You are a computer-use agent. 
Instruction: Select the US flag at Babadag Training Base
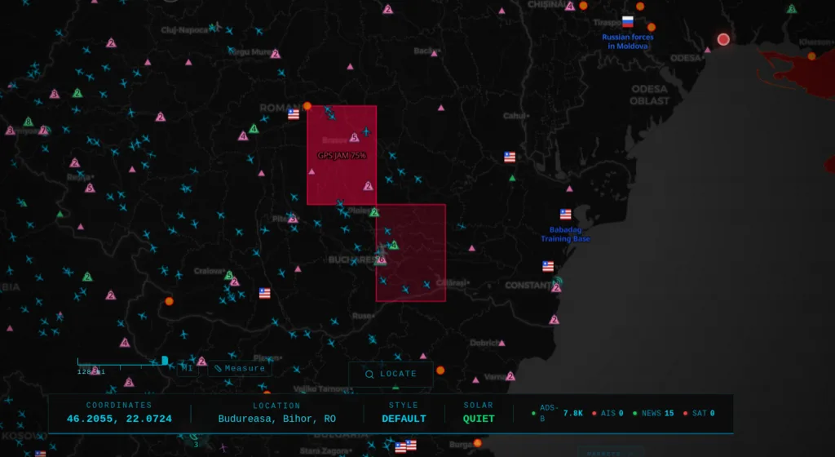pyautogui.click(x=566, y=214)
